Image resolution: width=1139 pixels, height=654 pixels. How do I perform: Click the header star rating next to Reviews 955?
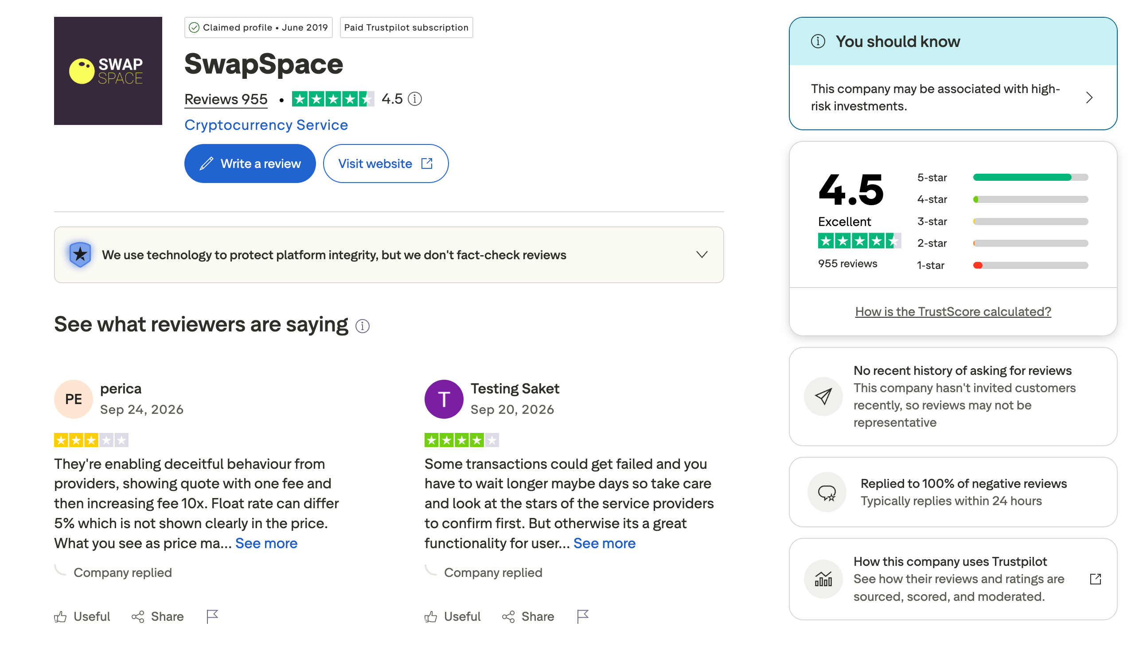click(x=333, y=99)
